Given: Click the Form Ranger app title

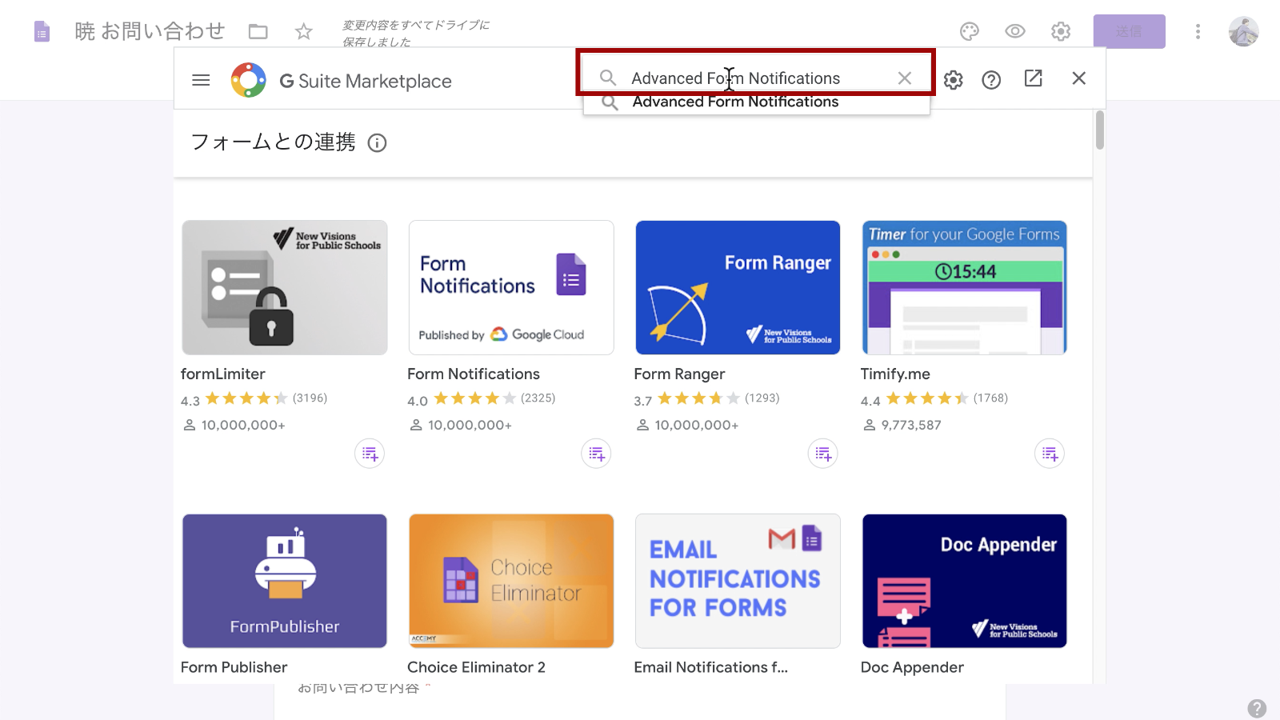Looking at the screenshot, I should pyautogui.click(x=679, y=374).
